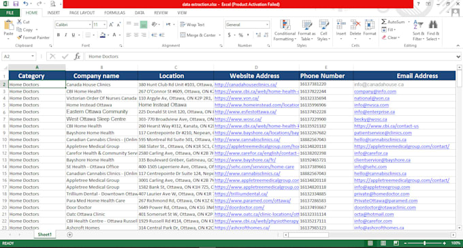Open canadahouseclinics.ca website link
Screen dimensions: 463x248
246,84
